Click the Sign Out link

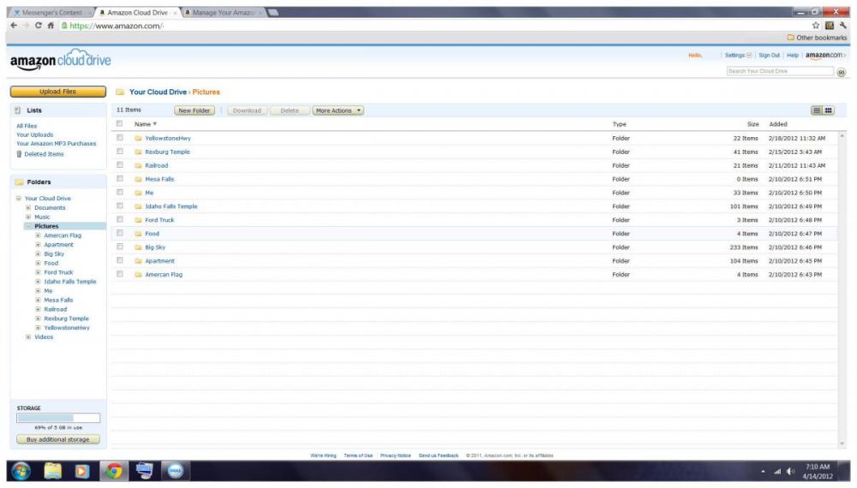coord(769,56)
